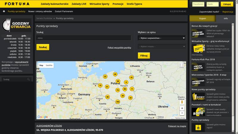This screenshot has width=238, height=134.
Task: Click Pokaż wszystkie punkty link
Action: [119, 48]
